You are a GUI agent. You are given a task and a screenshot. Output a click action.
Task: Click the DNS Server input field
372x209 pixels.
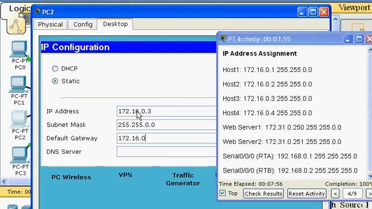pyautogui.click(x=167, y=152)
